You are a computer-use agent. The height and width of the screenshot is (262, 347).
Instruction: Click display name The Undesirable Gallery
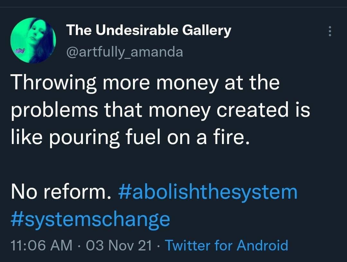[x=148, y=30]
